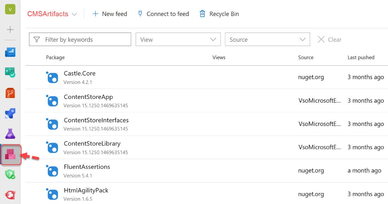Open the Test Plans flask icon
The width and height of the screenshot is (388, 204).
click(10, 134)
